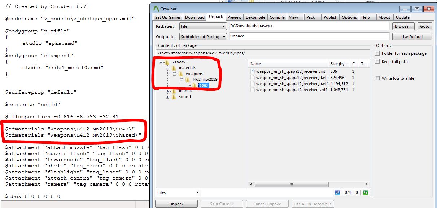Click the search magnifier icon in Crowbar
Image resolution: width=437 pixels, height=208 pixels.
point(337,192)
